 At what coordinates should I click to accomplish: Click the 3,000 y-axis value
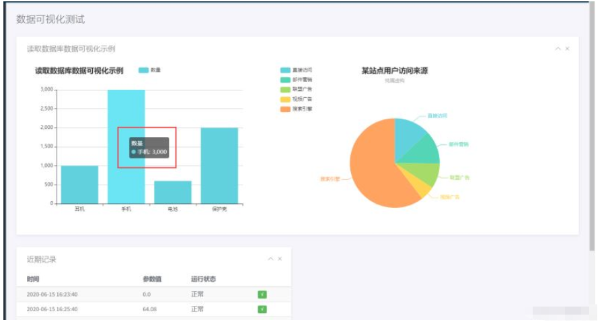point(47,89)
